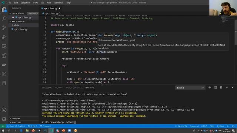Screen dimensions: 237x133
Task: Click Ln 14, Col 34 cursor position
Action: [x=181, y=126]
